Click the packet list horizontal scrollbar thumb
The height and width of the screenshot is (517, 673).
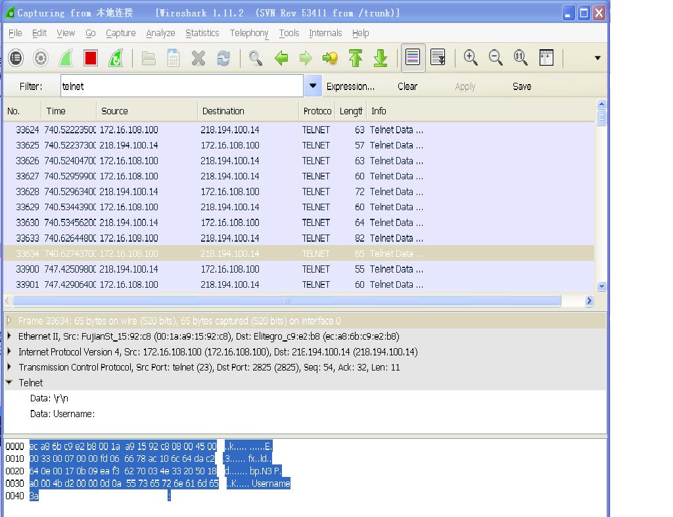[287, 301]
